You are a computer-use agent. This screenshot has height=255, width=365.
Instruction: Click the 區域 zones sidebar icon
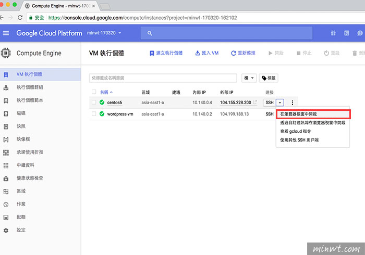tap(6, 192)
